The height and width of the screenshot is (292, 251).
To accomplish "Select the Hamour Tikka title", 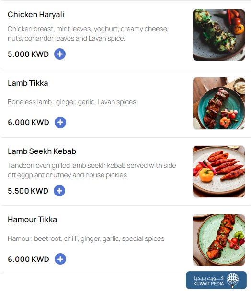I will coord(32,219).
